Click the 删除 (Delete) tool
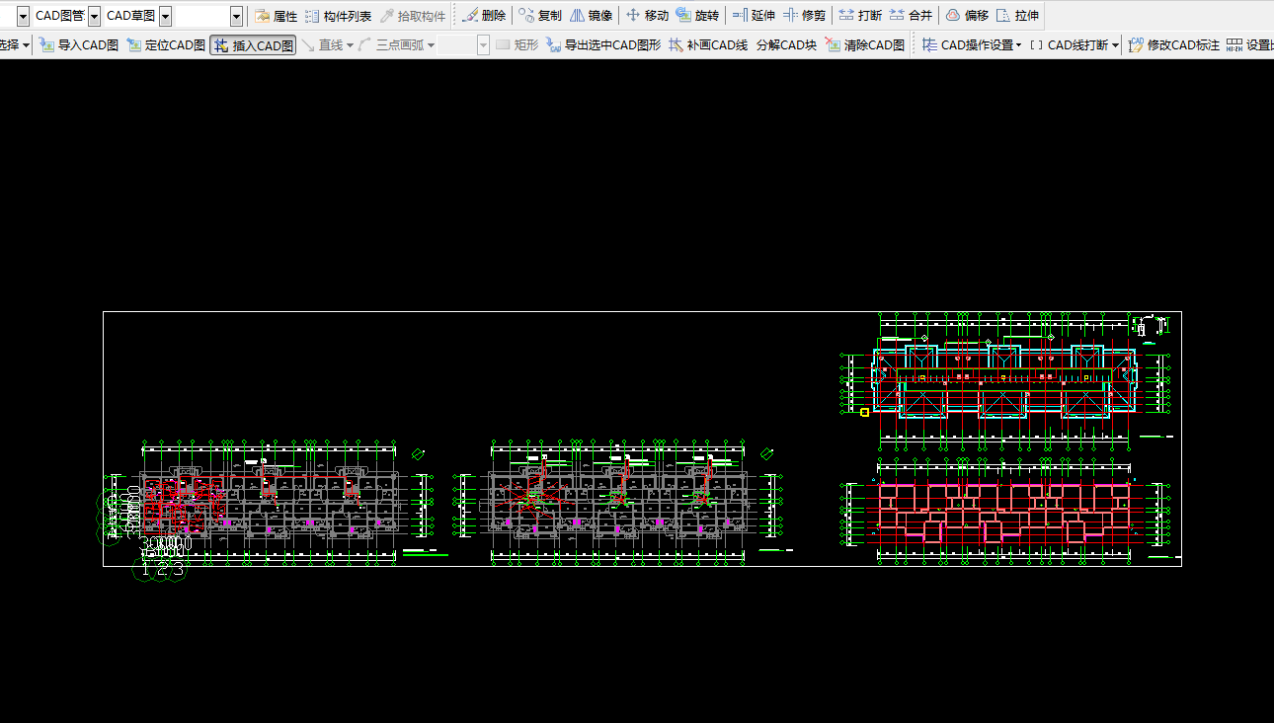 484,16
